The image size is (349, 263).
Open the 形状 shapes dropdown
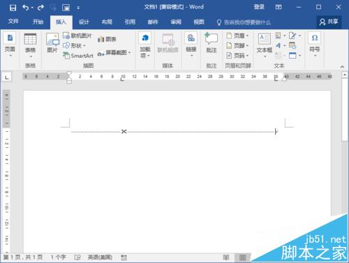pyautogui.click(x=74, y=45)
